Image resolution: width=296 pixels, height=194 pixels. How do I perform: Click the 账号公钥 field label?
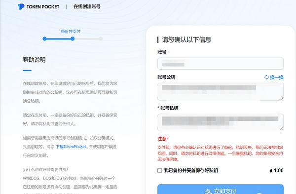pyautogui.click(x=166, y=77)
